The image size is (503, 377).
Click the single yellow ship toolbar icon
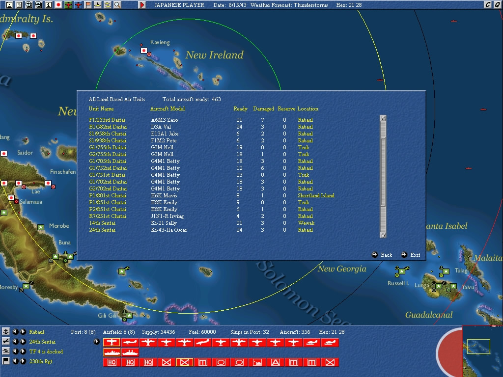[x=98, y=5]
